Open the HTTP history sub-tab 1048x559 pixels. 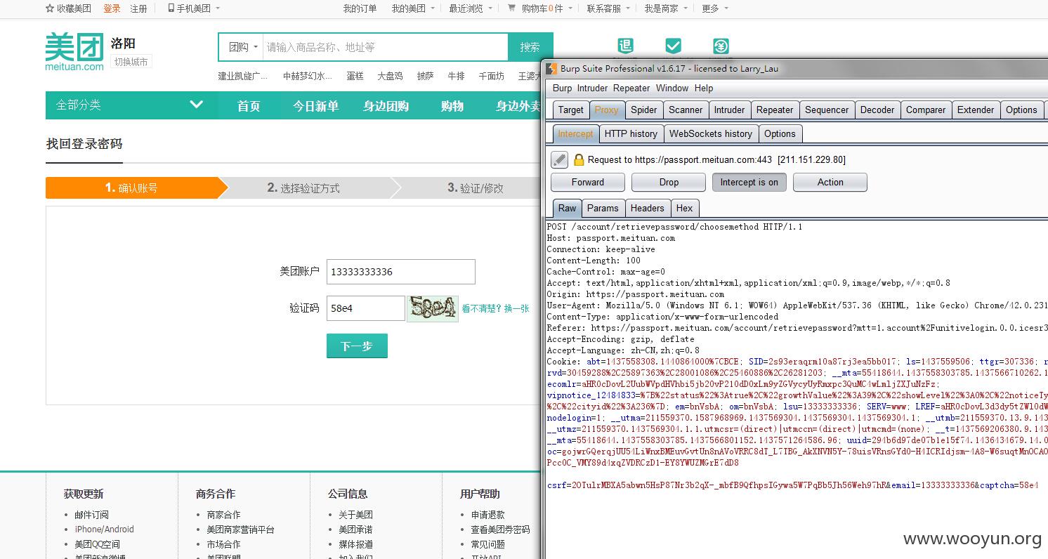631,133
